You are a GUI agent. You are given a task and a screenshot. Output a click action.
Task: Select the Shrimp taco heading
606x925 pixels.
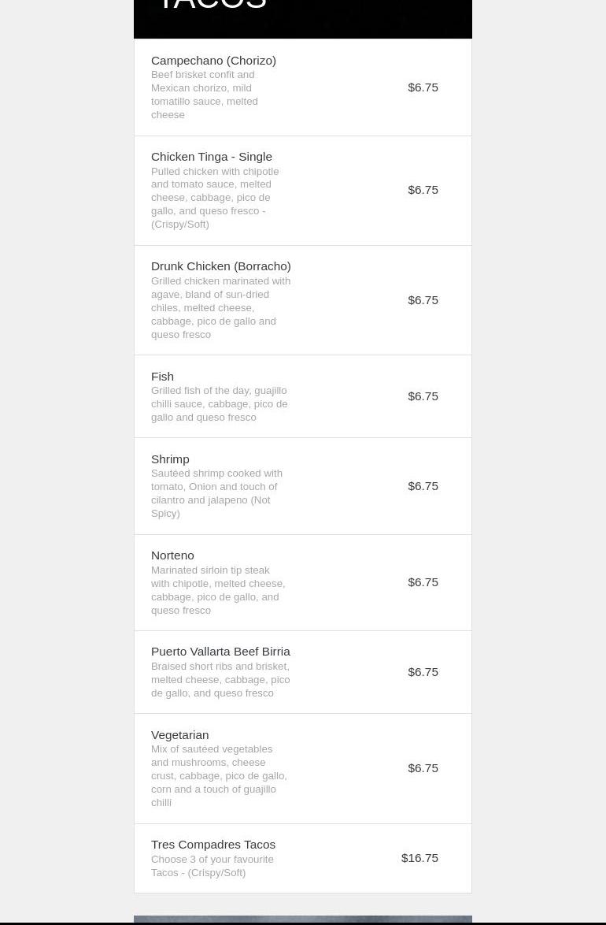pyautogui.click(x=170, y=459)
